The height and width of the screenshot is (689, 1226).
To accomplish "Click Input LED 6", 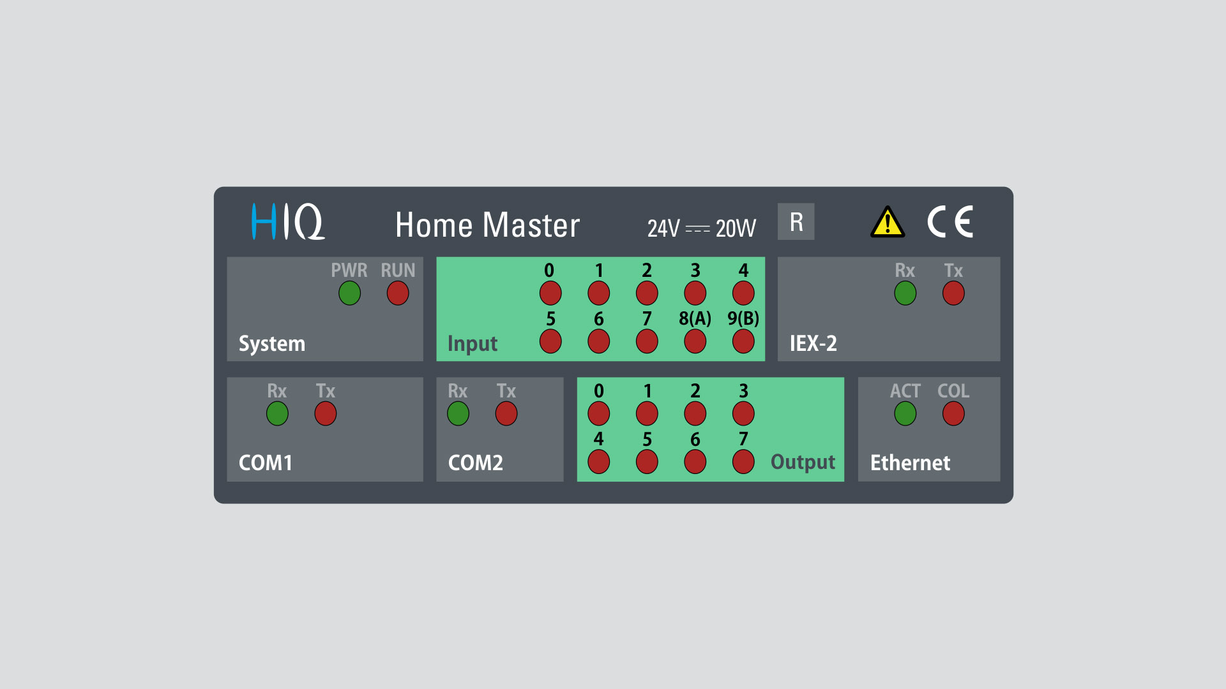I will pyautogui.click(x=598, y=341).
